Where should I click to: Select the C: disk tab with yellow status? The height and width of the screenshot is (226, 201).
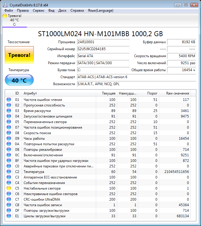point(14,20)
